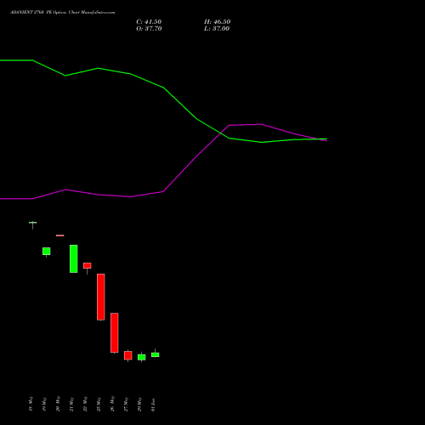Select the green candle for 29 May

[142, 357]
